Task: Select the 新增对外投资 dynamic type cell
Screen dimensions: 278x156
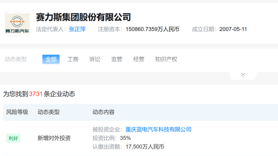Action: point(54,138)
